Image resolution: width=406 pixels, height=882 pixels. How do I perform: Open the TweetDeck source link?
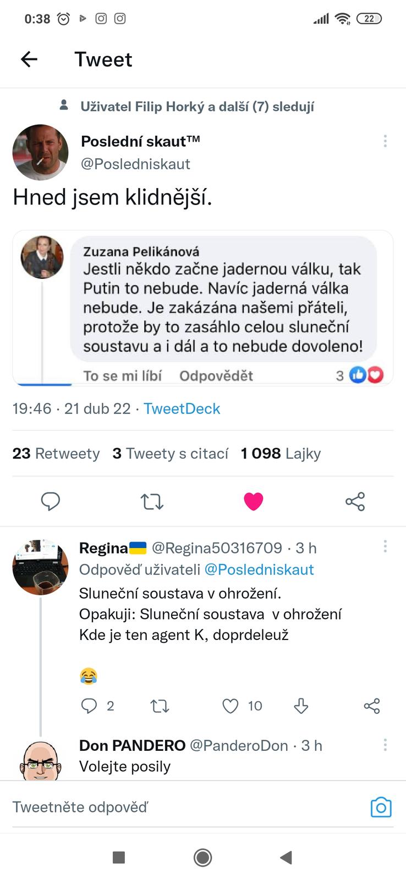182,408
